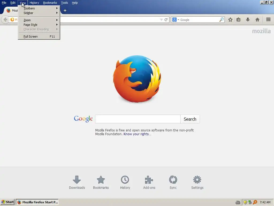Viewport: 274px width, 206px height.
Task: Open search engine dropdown next to Google icon
Action: click(178, 20)
